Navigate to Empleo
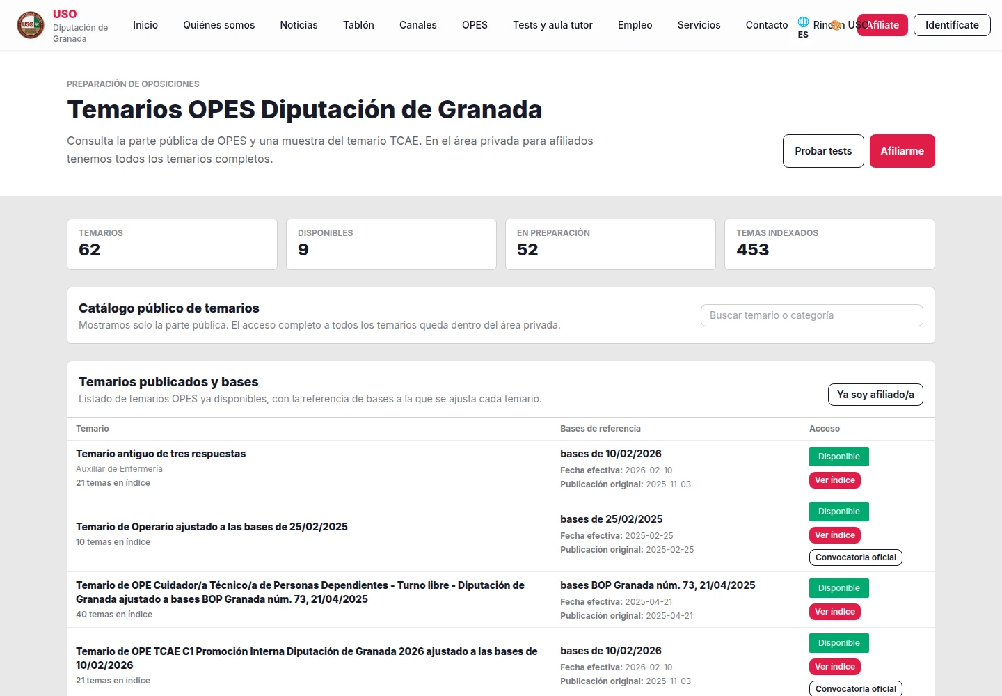The image size is (1002, 696). tap(635, 25)
